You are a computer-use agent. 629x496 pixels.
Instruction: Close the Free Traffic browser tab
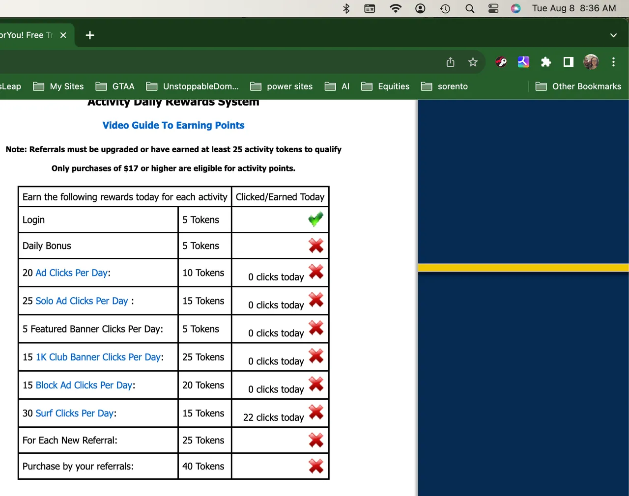(63, 35)
